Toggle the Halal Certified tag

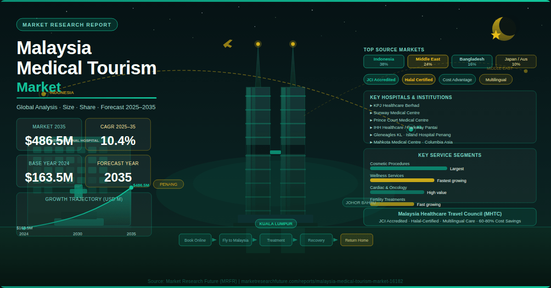coord(419,79)
